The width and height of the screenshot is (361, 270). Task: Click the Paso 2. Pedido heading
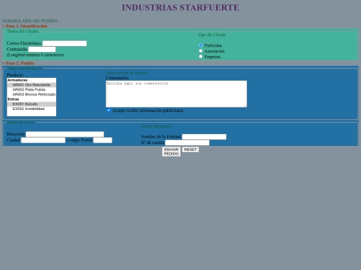18,63
